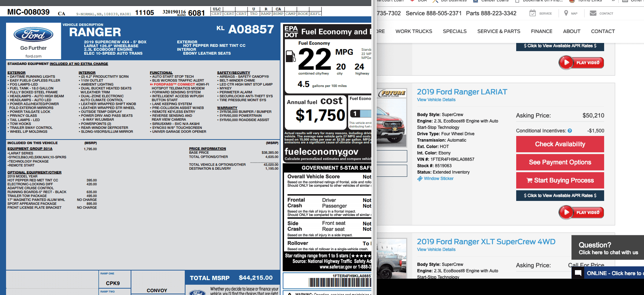Click APR Rates button below Start Buying Process
The image size is (644, 295).
(560, 196)
